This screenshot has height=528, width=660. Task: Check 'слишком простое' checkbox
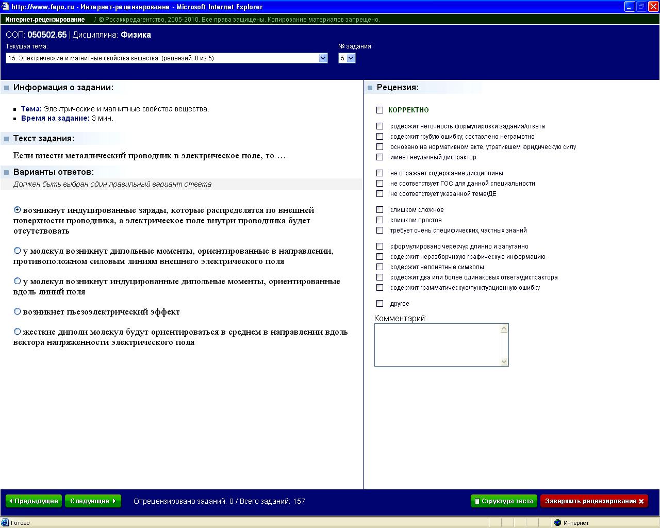pos(380,220)
